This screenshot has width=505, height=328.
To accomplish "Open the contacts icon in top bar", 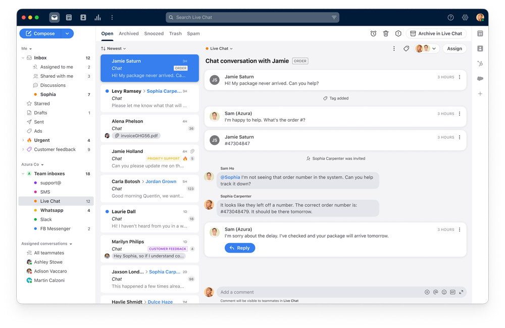I will 83,17.
